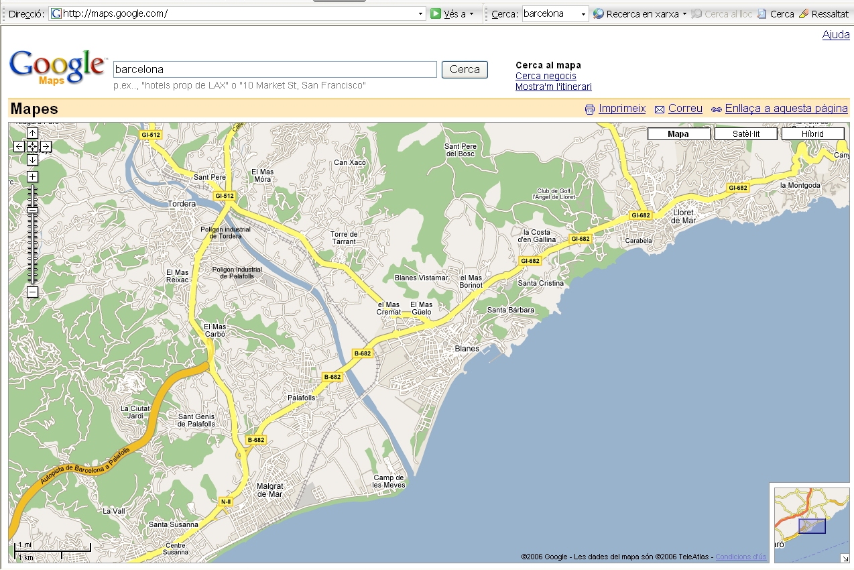Switch map view to Híbrid

point(813,134)
